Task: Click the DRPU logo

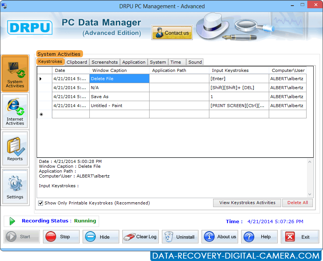Action: coord(30,27)
